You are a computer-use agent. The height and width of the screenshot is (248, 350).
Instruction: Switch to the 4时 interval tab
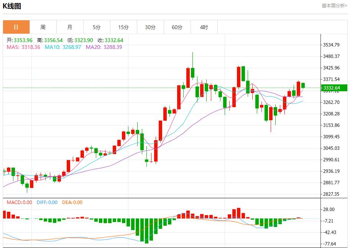204,27
